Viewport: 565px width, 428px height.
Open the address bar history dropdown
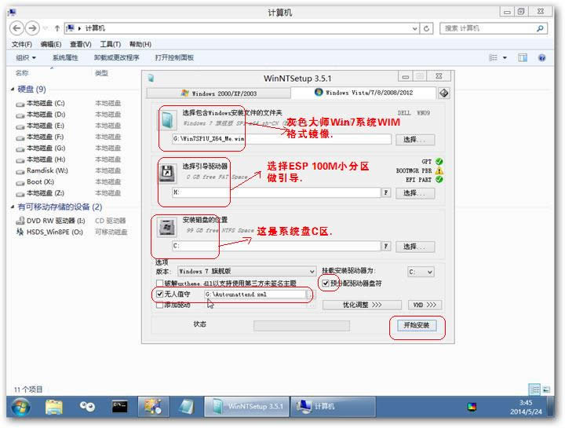415,28
